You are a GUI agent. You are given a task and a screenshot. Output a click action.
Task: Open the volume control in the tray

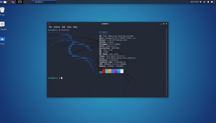coord(204,2)
